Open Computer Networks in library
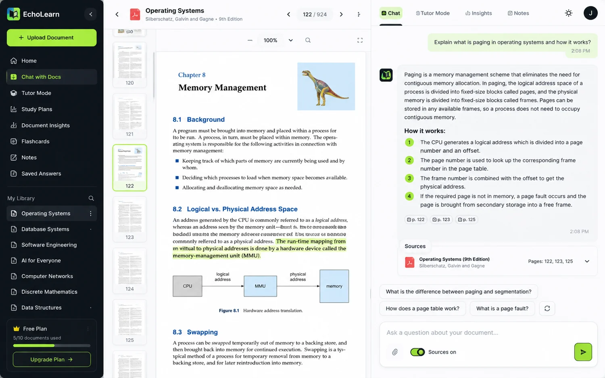This screenshot has width=605, height=378. point(52,276)
